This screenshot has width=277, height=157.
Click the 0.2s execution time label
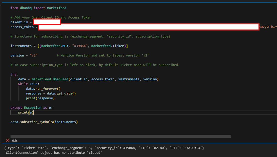click(15, 141)
